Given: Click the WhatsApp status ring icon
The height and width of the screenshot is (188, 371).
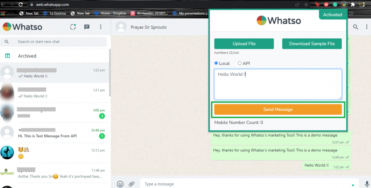Looking at the screenshot, I should (x=73, y=27).
